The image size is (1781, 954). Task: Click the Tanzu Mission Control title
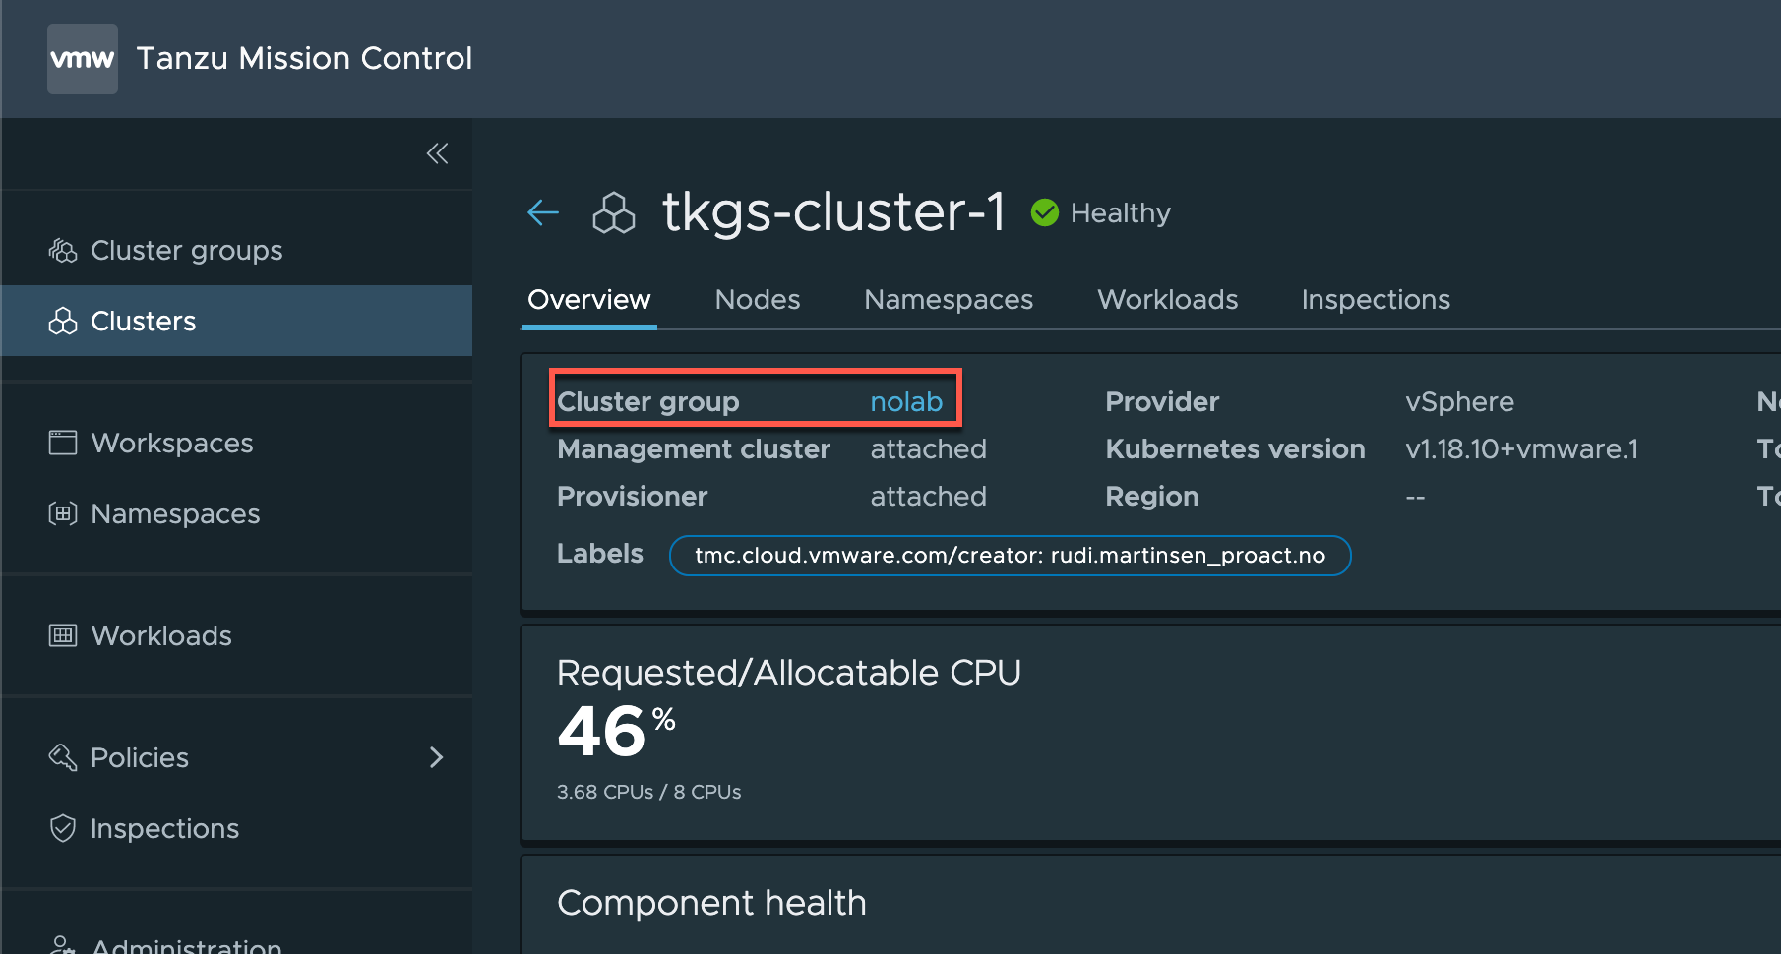coord(304,58)
